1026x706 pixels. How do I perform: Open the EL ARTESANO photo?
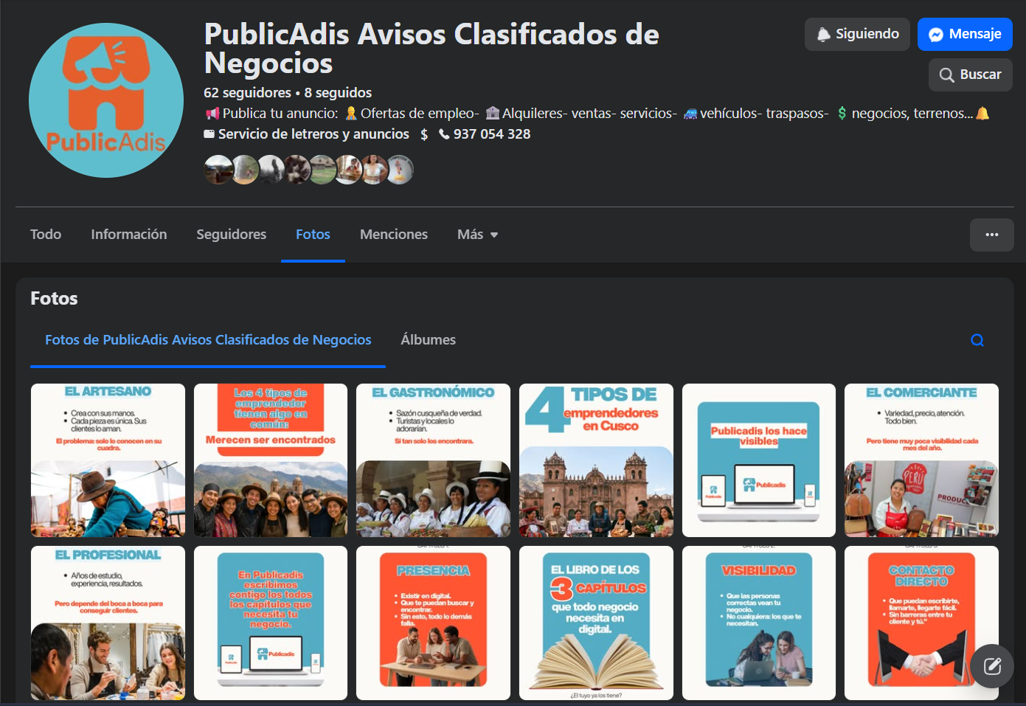click(108, 460)
